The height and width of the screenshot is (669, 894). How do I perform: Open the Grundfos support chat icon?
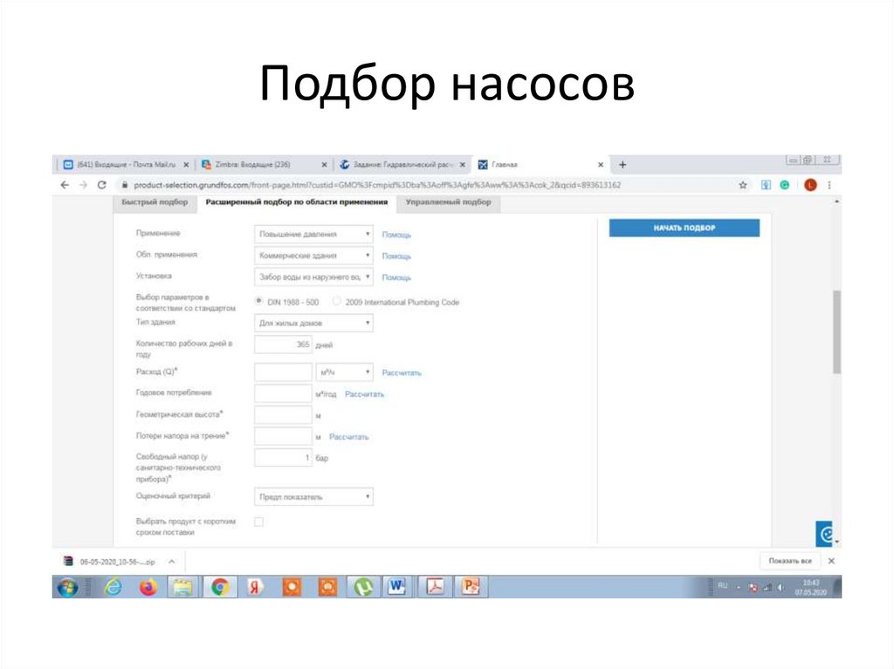827,532
